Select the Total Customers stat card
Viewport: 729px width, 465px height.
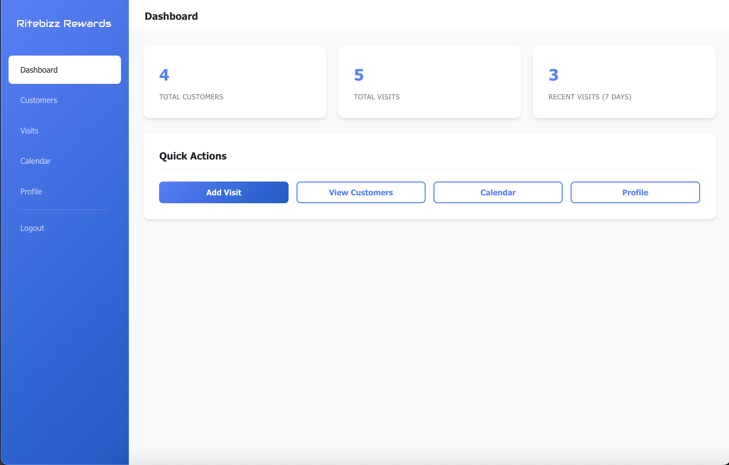coord(235,82)
